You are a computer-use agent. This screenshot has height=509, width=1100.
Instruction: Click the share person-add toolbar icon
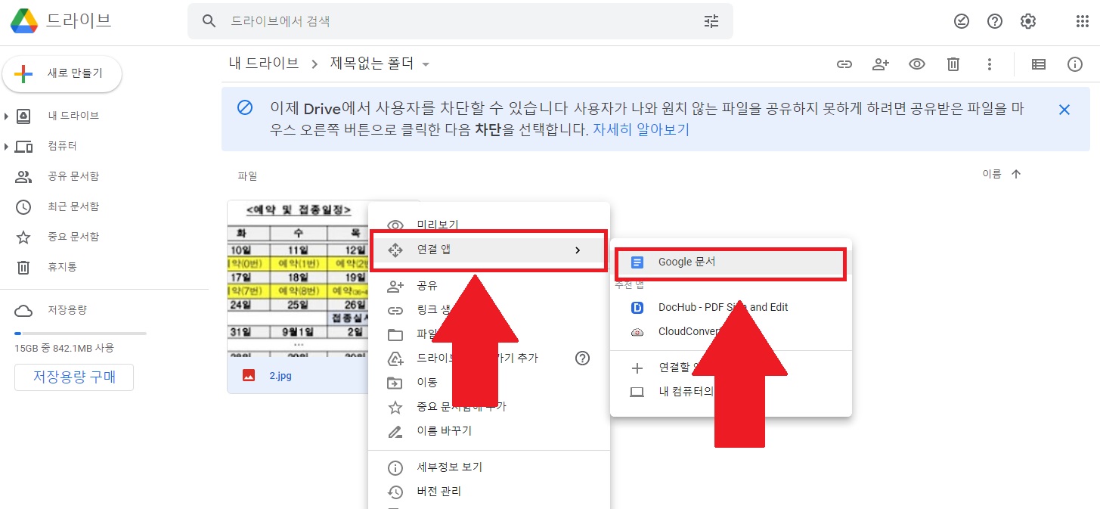(x=881, y=64)
